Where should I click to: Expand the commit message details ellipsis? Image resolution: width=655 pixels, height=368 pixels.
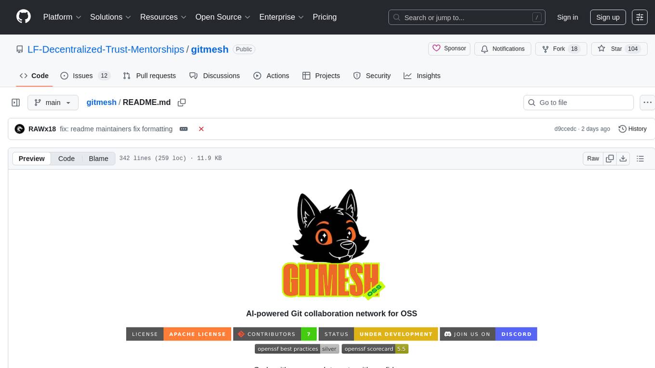183,129
